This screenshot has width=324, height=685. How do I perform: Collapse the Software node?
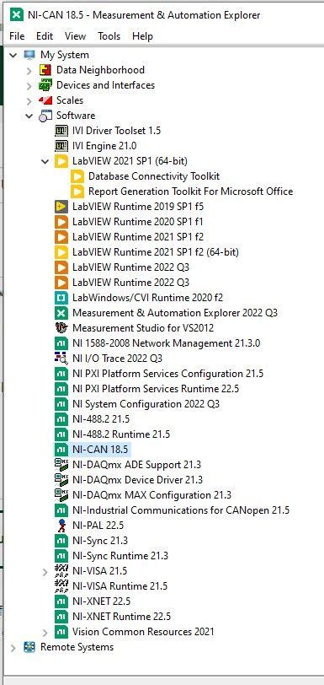click(x=29, y=116)
